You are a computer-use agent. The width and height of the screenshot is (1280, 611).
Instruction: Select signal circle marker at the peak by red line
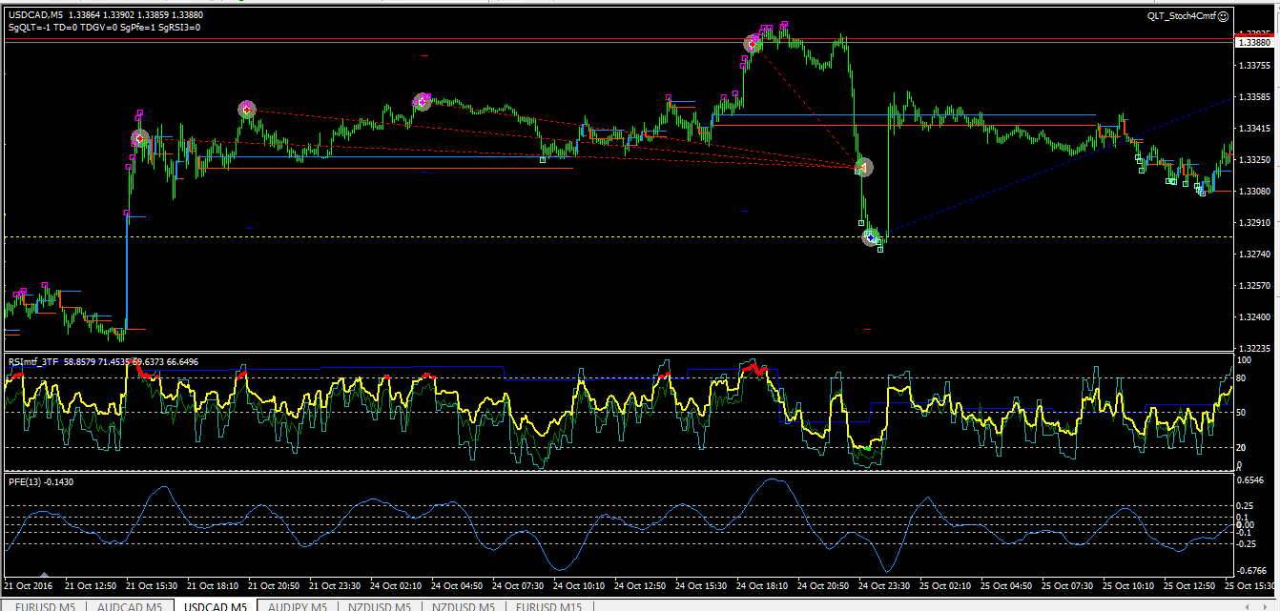(x=753, y=43)
